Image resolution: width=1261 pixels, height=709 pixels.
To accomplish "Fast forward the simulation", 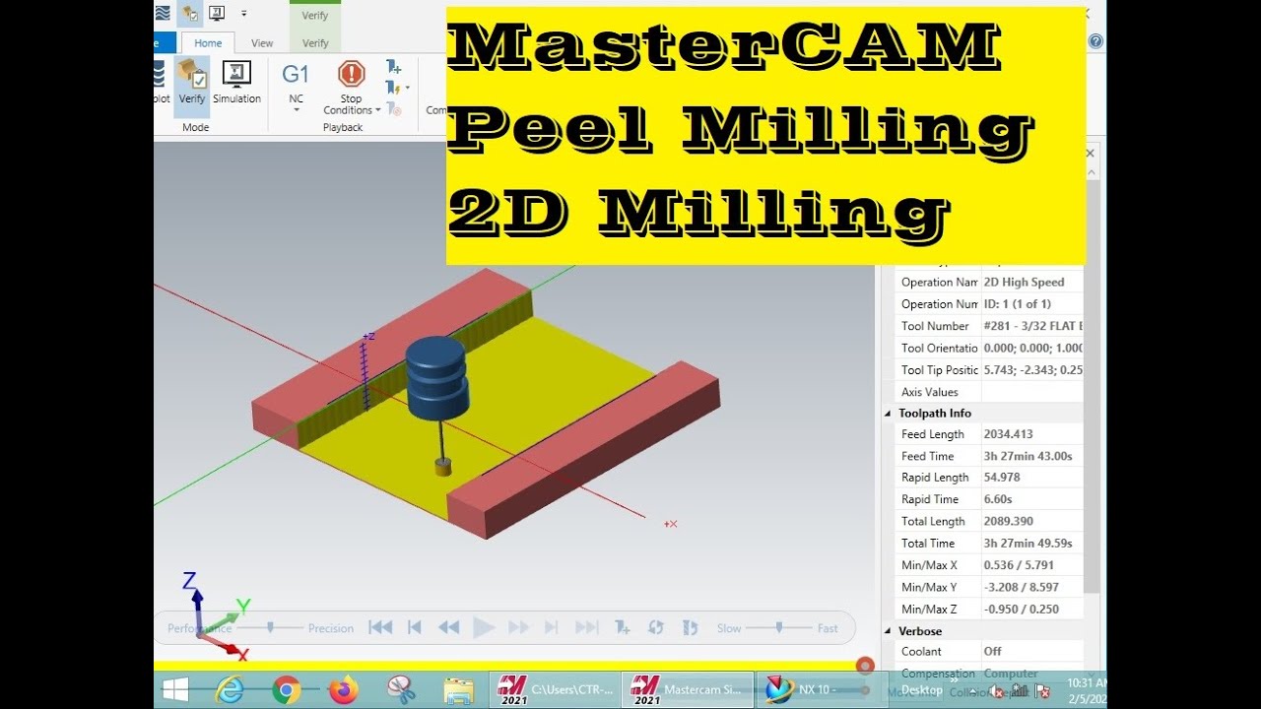I will (518, 627).
